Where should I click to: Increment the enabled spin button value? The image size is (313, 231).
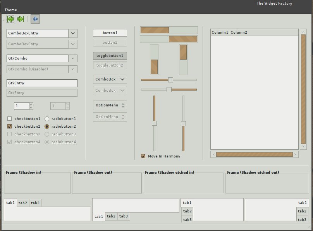coord(31,104)
